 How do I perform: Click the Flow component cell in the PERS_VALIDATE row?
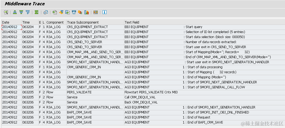56,92
